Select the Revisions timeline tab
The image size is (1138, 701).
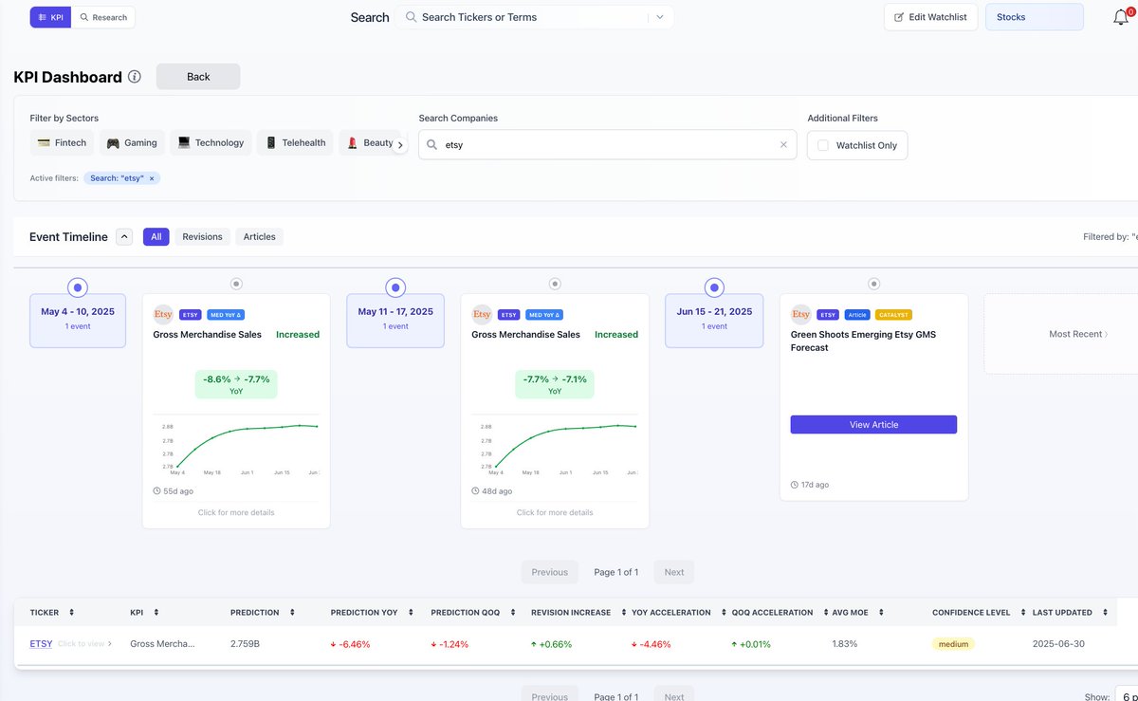[202, 237]
